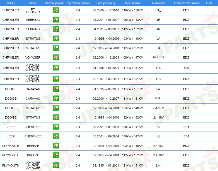Click the date range 10.2001 -> 09.2004
The width and height of the screenshot is (218, 171).
[x=106, y=136]
